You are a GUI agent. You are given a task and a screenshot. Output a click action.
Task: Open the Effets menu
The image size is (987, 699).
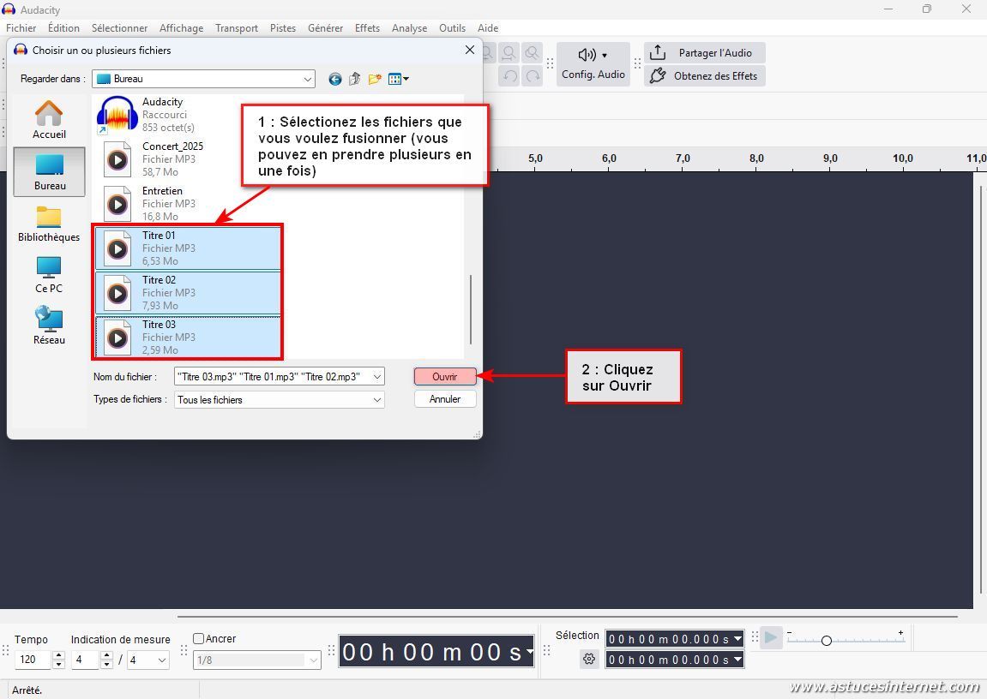[x=367, y=28]
